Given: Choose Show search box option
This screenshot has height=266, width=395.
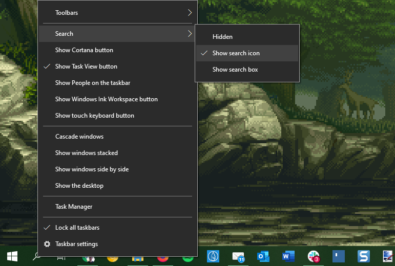Looking at the screenshot, I should pyautogui.click(x=235, y=70).
